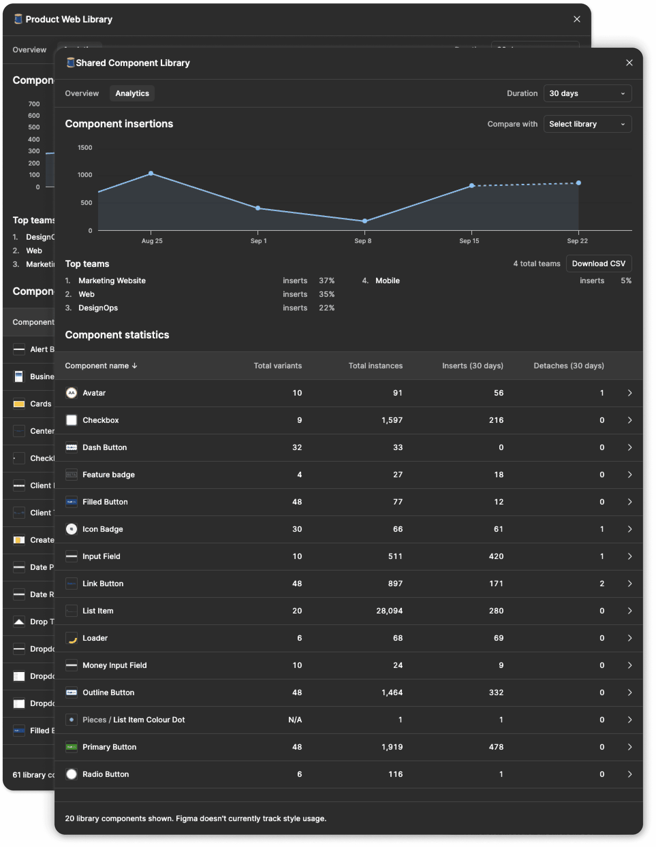
Task: Click the Loader component spinner icon
Action: [x=72, y=638]
